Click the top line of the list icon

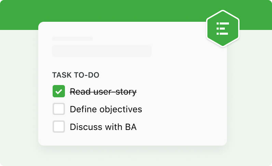click(x=223, y=24)
